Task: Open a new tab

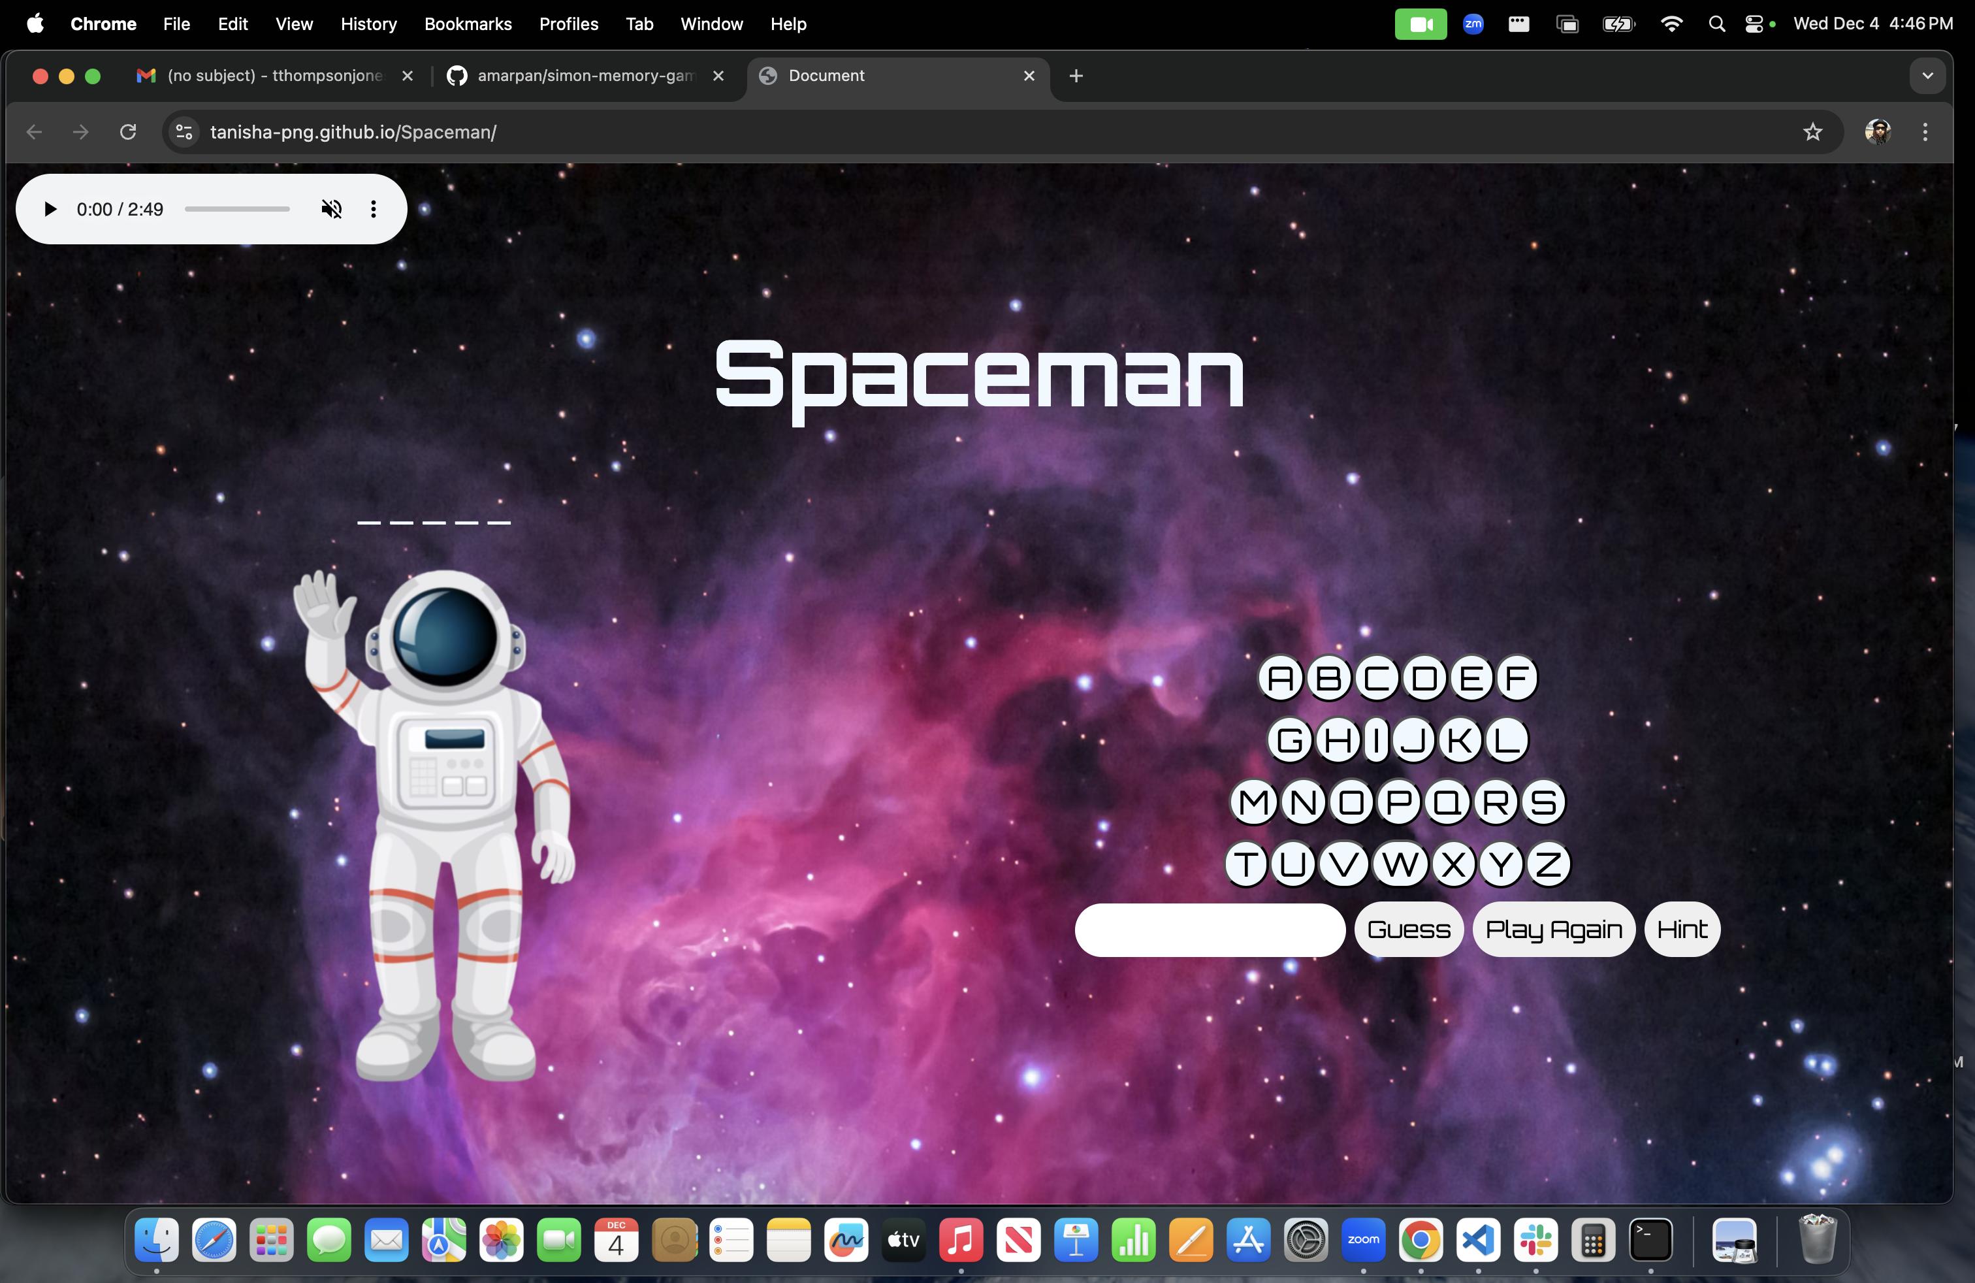Action: [x=1076, y=76]
